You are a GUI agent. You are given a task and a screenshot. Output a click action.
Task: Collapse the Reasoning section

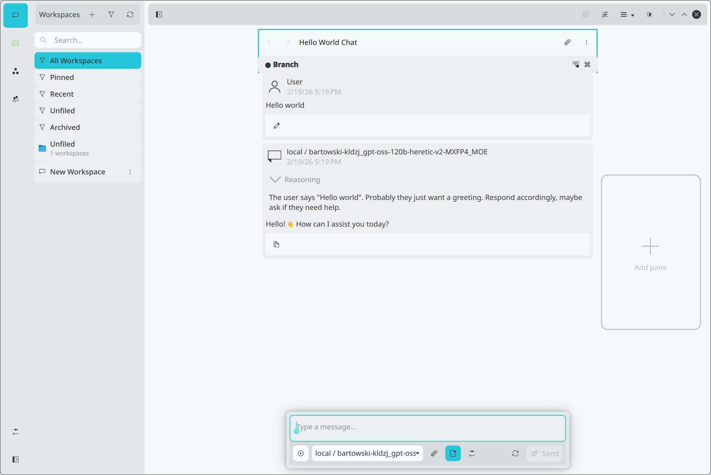[x=275, y=180]
